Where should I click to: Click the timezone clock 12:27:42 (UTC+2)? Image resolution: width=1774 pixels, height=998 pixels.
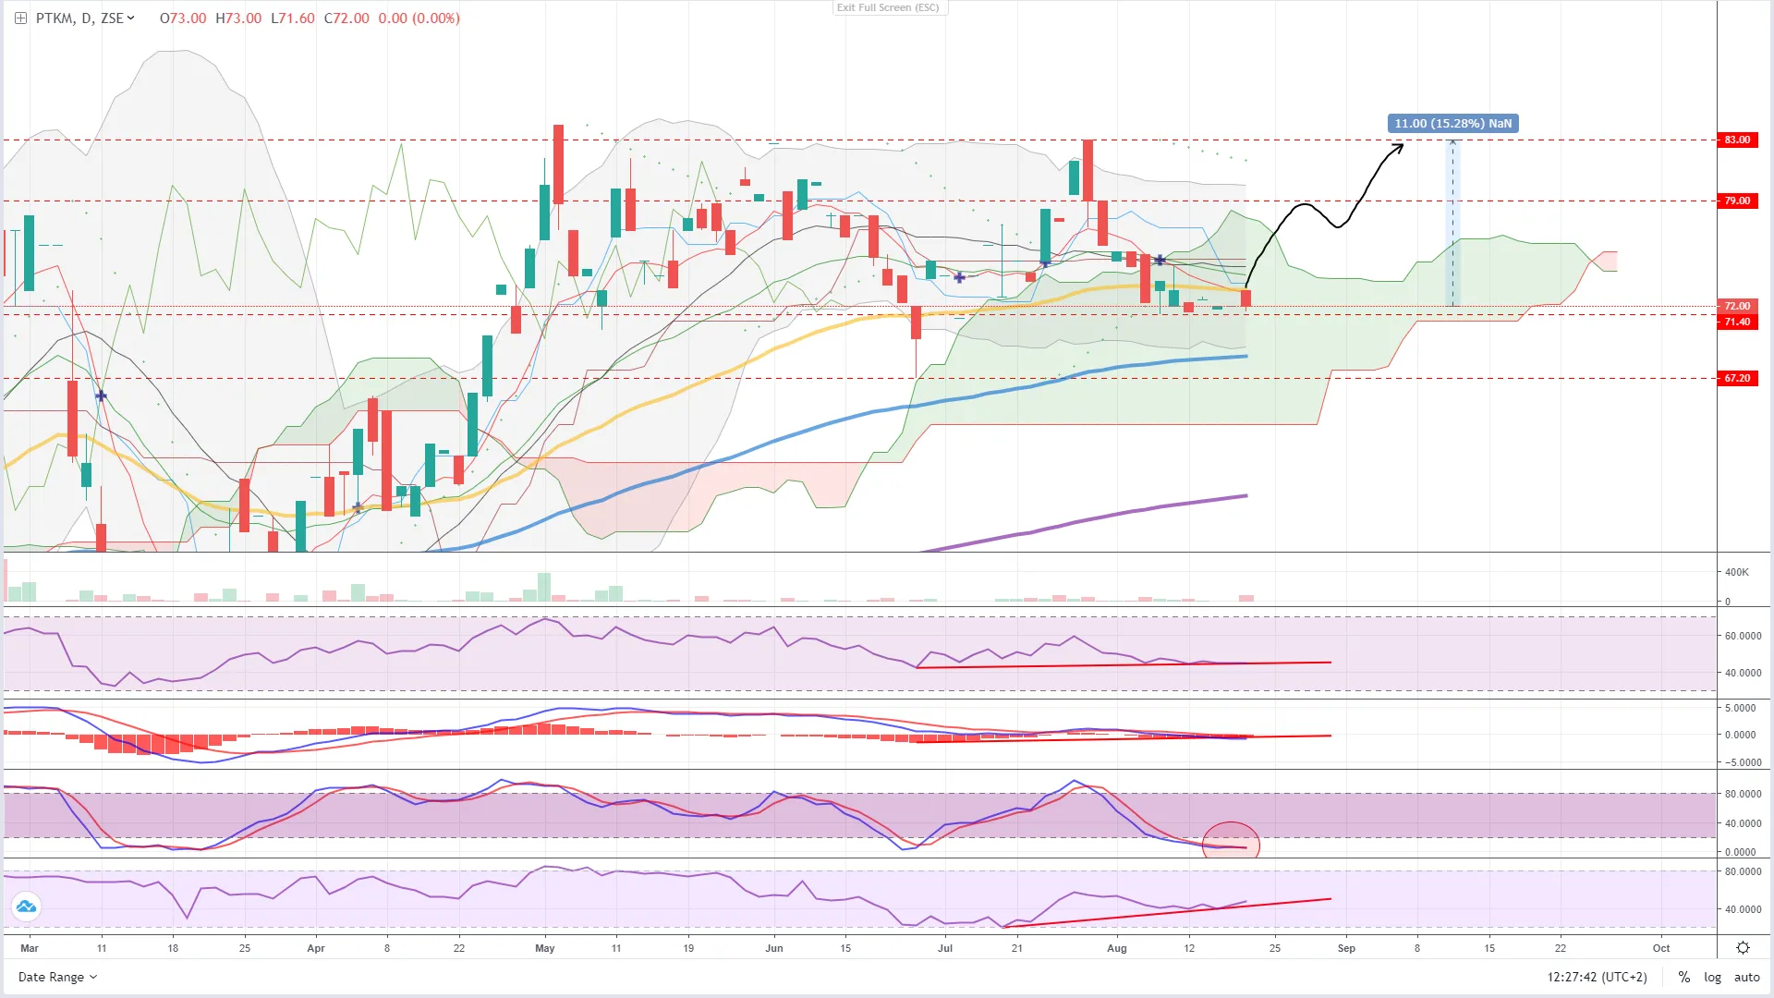[1597, 977]
